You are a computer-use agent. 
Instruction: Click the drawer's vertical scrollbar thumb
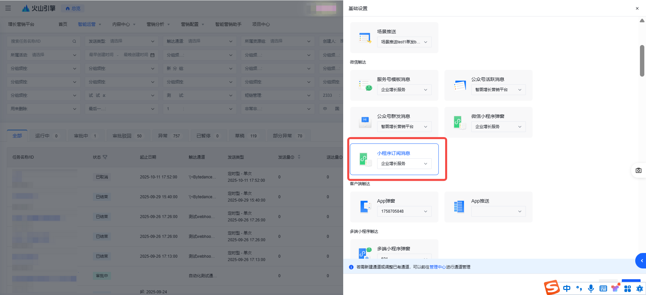point(642,61)
